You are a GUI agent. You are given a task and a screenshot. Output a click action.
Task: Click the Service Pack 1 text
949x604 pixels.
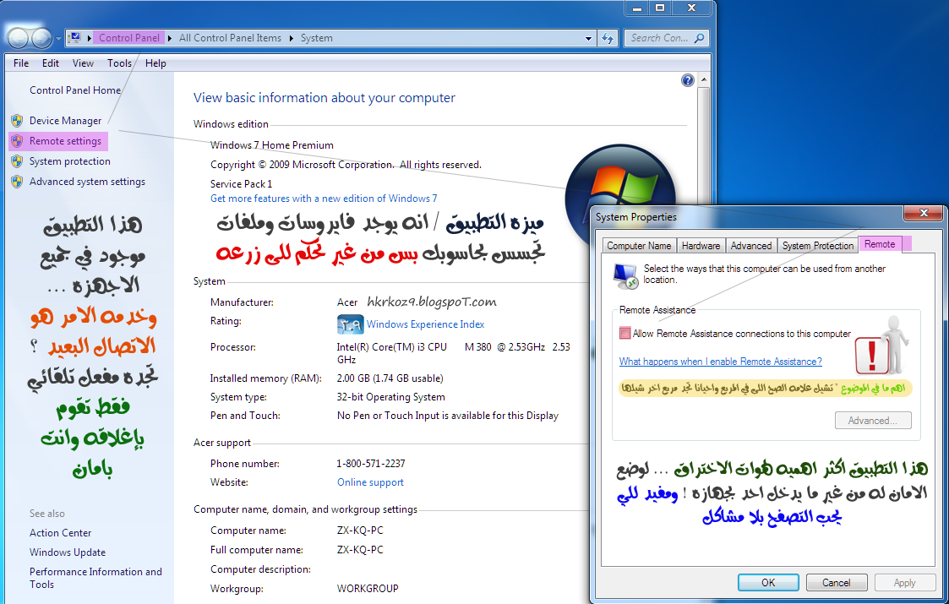(x=242, y=184)
